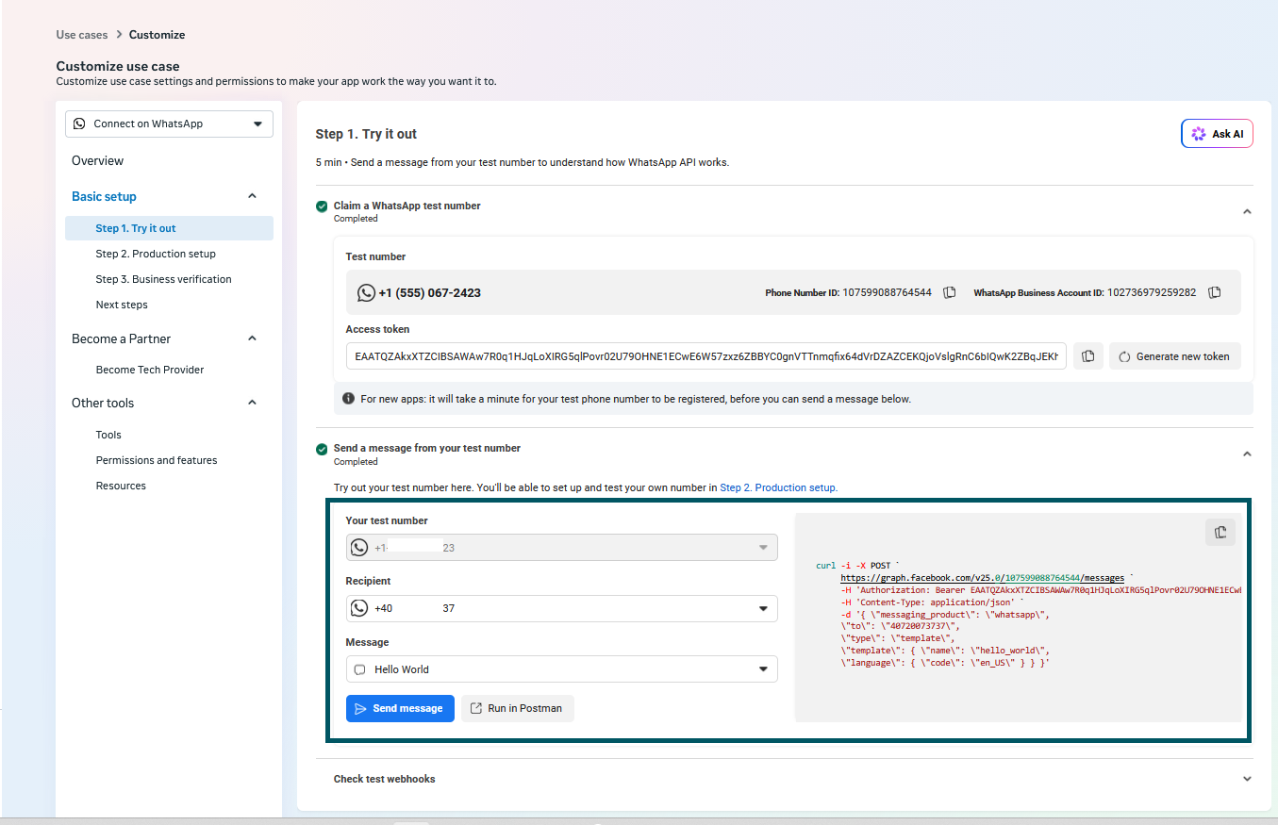
Task: Open Run in Postman
Action: 517,708
